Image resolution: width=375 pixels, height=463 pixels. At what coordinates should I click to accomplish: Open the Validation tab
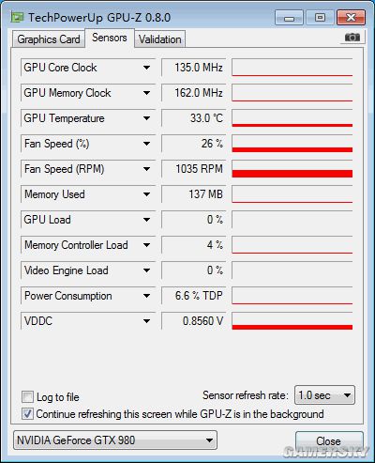pyautogui.click(x=159, y=39)
